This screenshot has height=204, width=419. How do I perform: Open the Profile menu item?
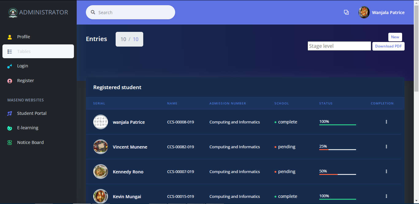click(38, 37)
